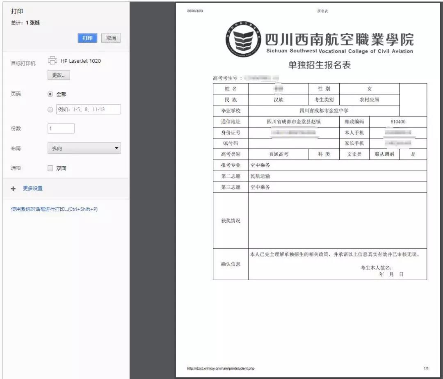Image resolution: width=443 pixels, height=379 pixels.
Task: Cancel printing with 取消 button
Action: pyautogui.click(x=111, y=38)
